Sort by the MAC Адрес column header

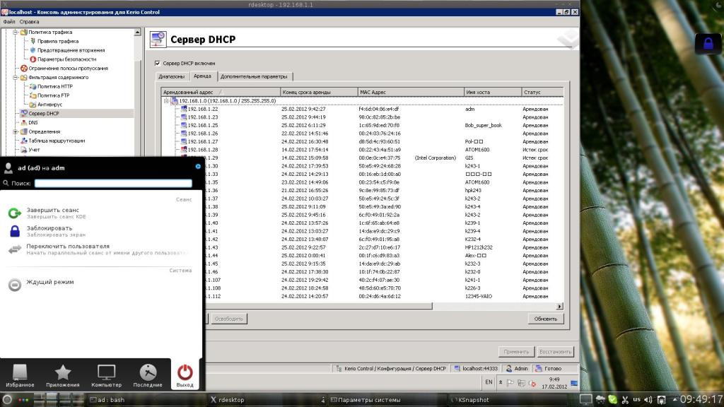[411, 93]
